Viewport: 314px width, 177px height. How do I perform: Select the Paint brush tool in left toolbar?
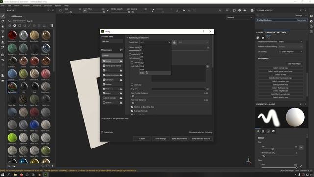pyautogui.click(x=3, y=16)
